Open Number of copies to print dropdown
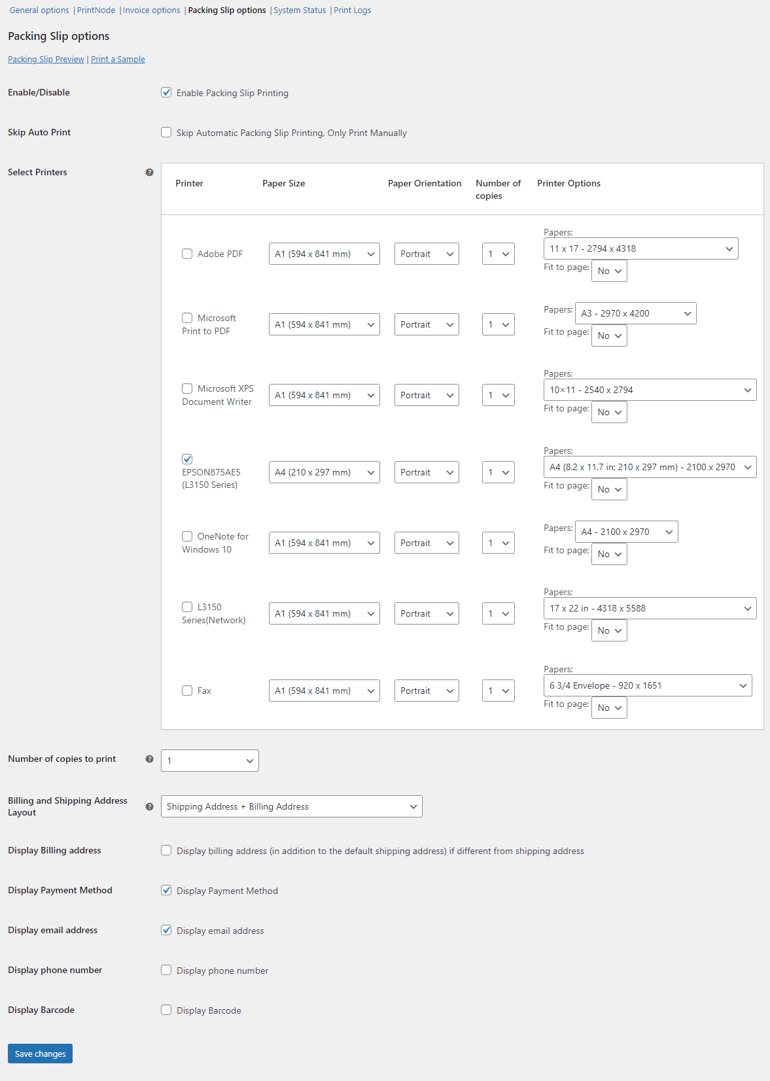The image size is (770, 1081). [x=210, y=761]
